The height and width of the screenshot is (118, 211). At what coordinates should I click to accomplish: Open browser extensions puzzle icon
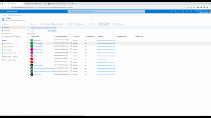201,7
